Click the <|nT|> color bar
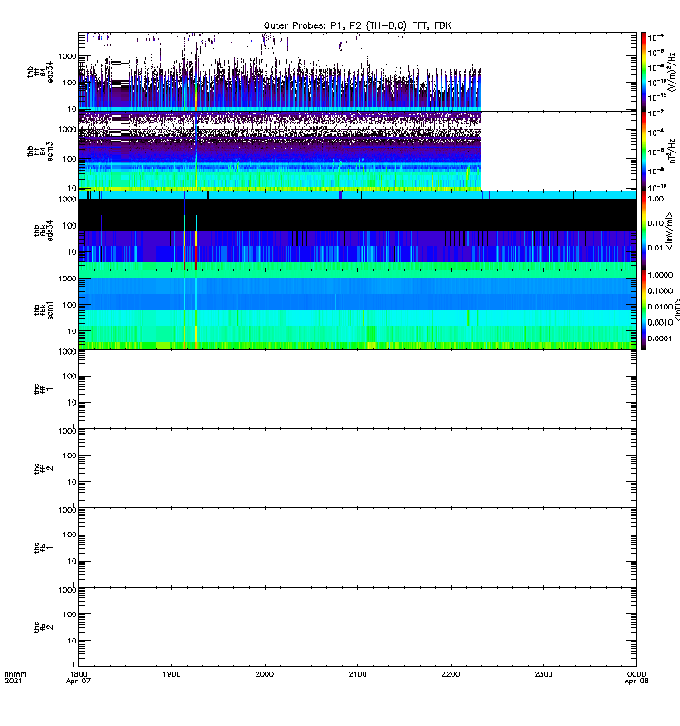Screen dimensions: 680x726 click(x=643, y=309)
